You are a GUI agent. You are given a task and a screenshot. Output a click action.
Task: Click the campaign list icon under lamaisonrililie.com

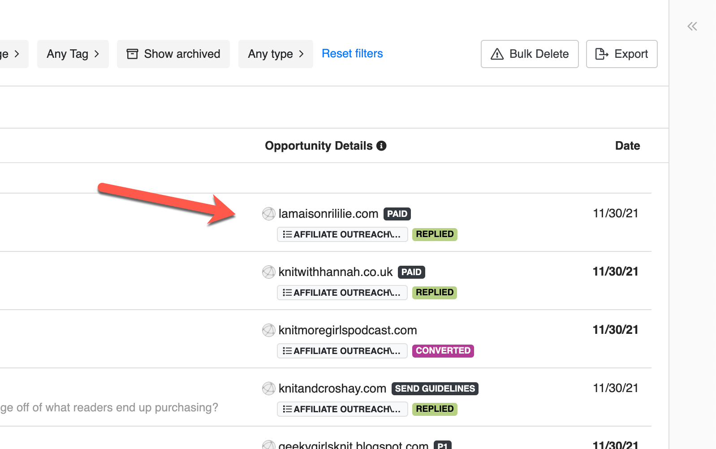click(287, 234)
